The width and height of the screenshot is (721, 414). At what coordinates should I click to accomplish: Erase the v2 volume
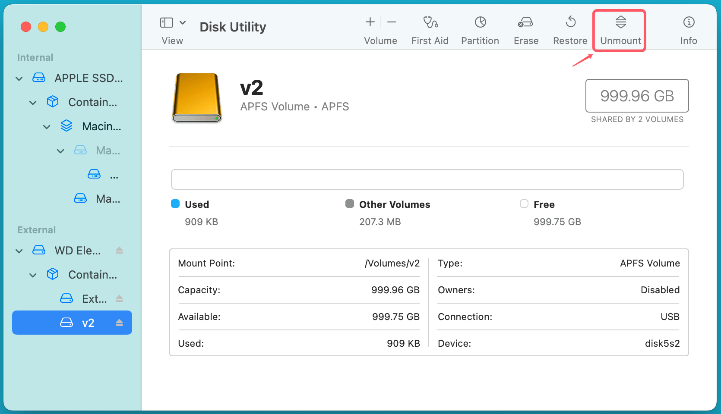click(526, 29)
